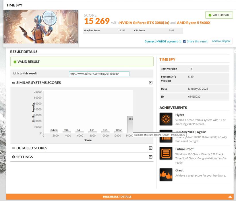Click the Over 9000 achievement icon
The height and width of the screenshot is (201, 236).
click(x=166, y=136)
